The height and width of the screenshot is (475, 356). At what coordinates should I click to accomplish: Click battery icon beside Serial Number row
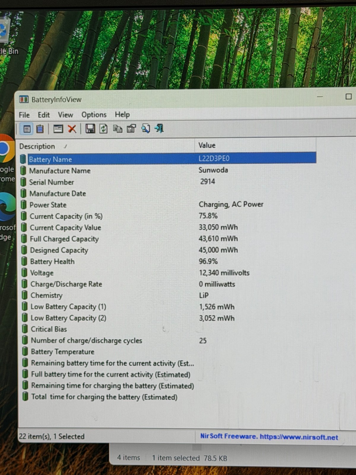pos(23,182)
